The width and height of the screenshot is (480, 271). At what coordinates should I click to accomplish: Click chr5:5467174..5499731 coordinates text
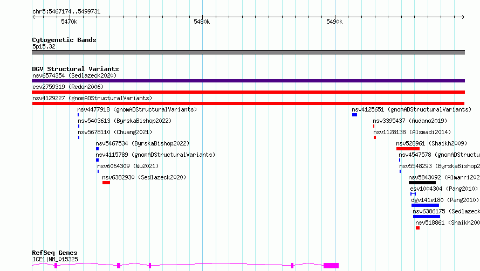pos(66,12)
